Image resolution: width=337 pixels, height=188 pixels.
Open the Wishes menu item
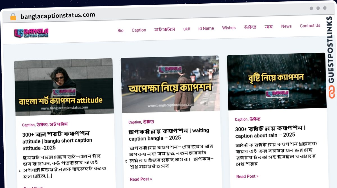[x=229, y=28]
